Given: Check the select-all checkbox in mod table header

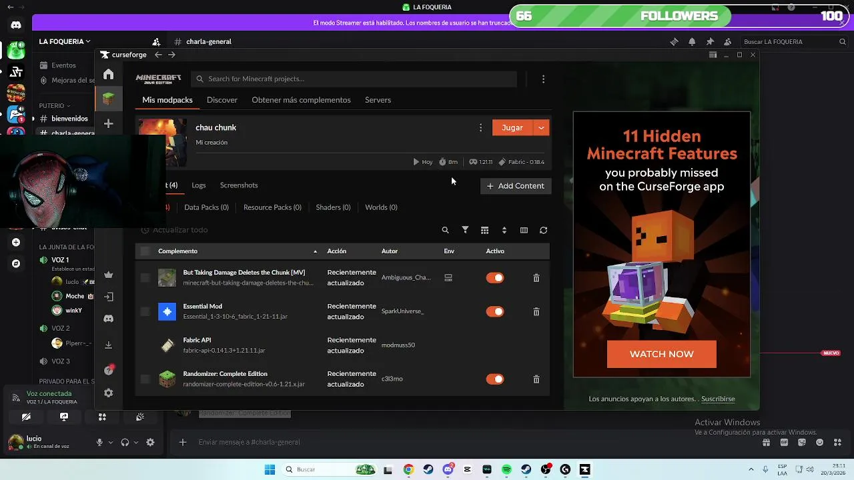Looking at the screenshot, I should click(x=145, y=251).
